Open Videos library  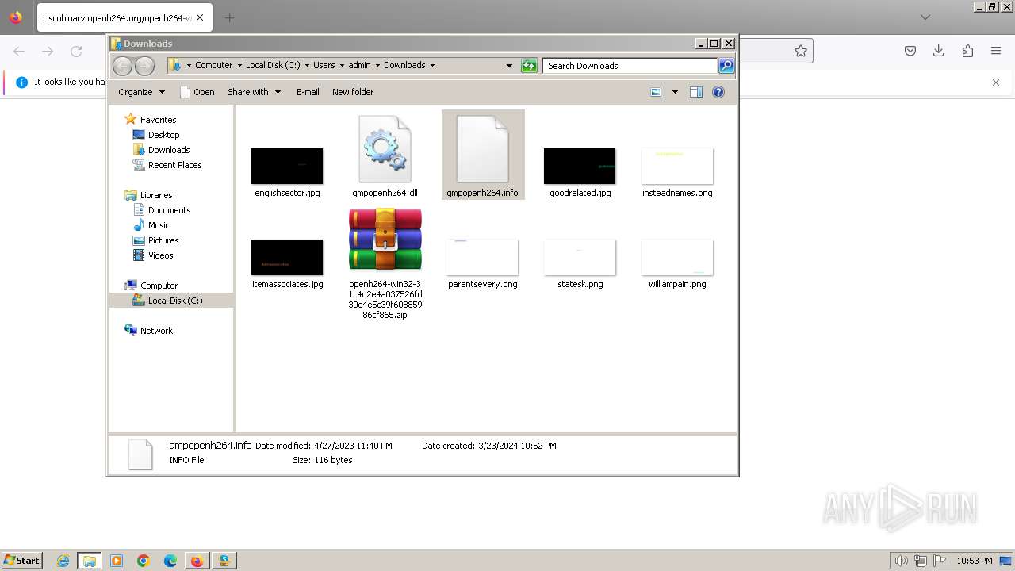[x=160, y=255]
